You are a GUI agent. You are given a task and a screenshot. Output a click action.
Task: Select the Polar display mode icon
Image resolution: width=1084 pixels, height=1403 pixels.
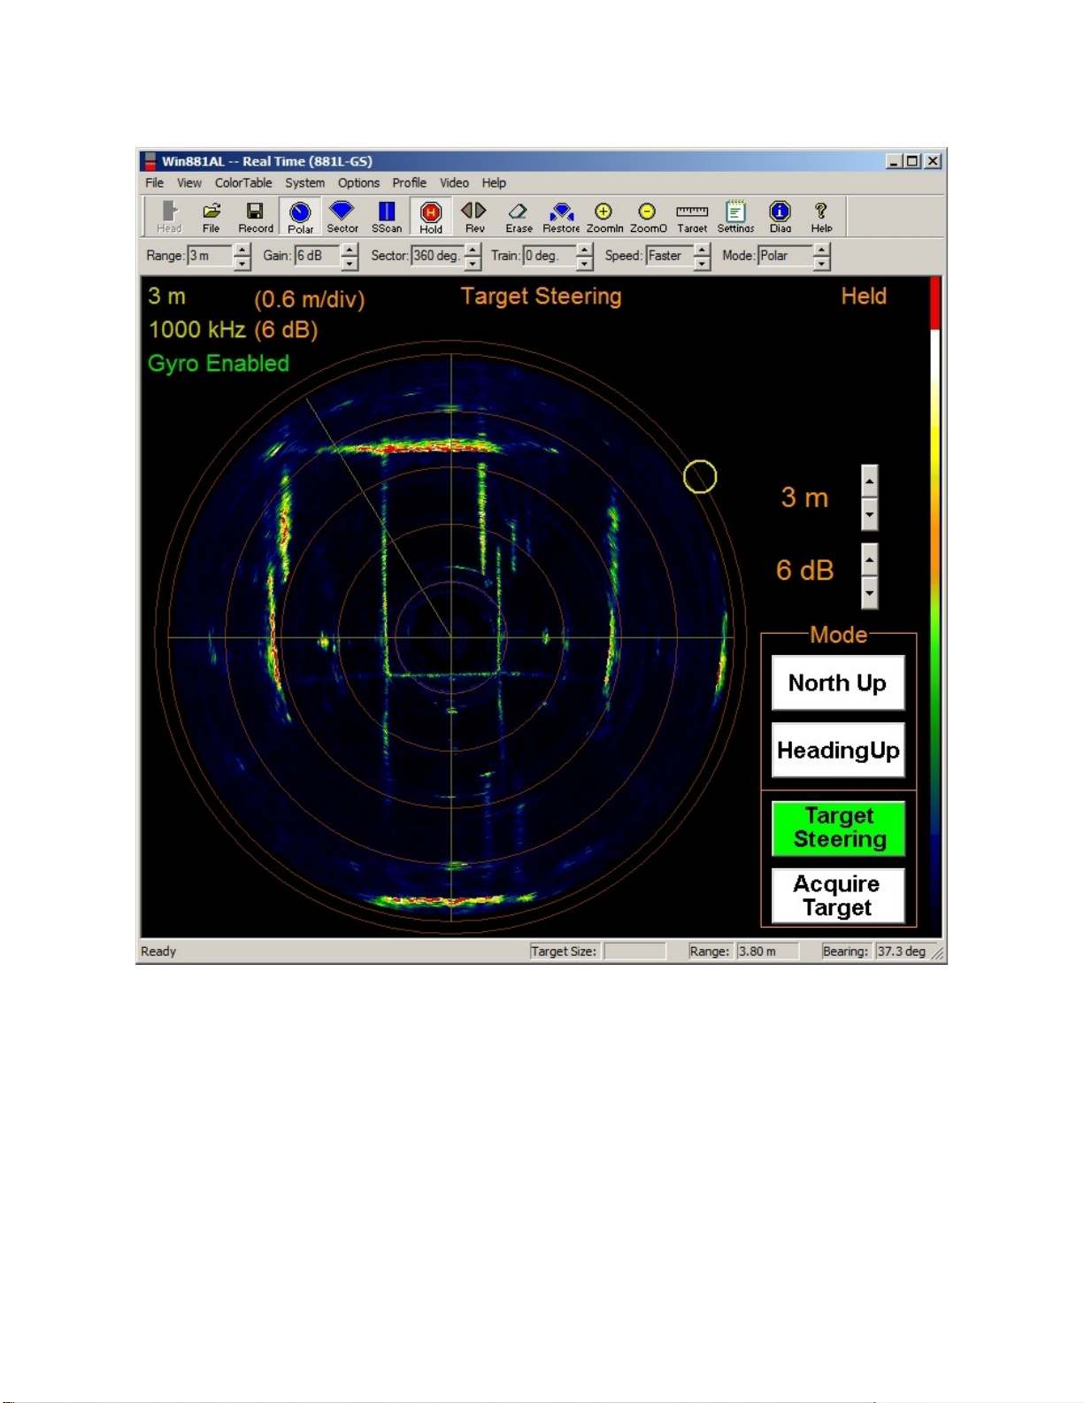pos(300,217)
